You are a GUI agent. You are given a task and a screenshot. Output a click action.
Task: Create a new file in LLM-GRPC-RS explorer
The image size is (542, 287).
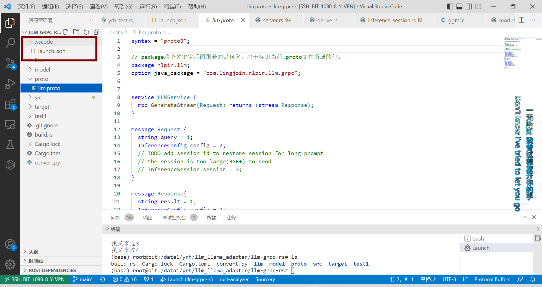[x=66, y=32]
